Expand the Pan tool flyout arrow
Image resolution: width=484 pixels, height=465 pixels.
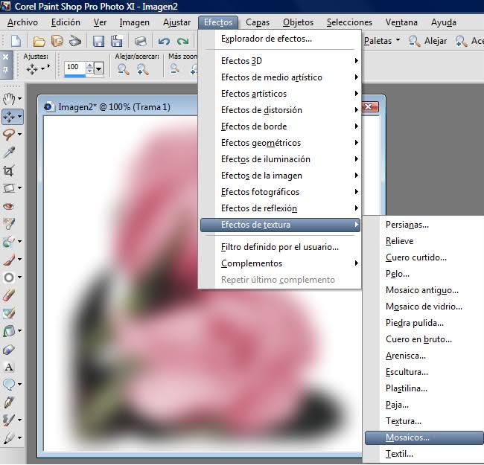20,99
